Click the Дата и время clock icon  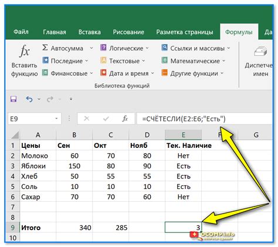pyautogui.click(x=103, y=73)
